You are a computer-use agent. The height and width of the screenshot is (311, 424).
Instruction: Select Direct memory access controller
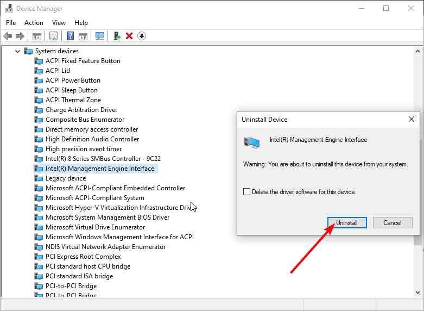point(92,129)
